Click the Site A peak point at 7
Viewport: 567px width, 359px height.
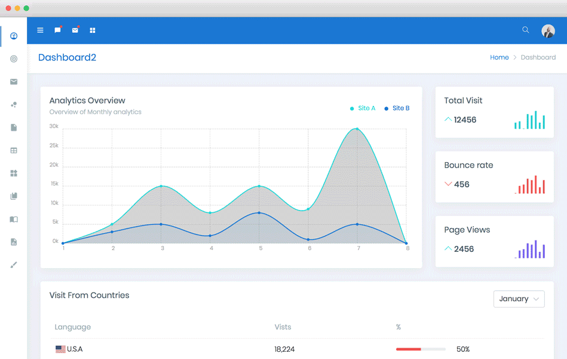tap(357, 129)
